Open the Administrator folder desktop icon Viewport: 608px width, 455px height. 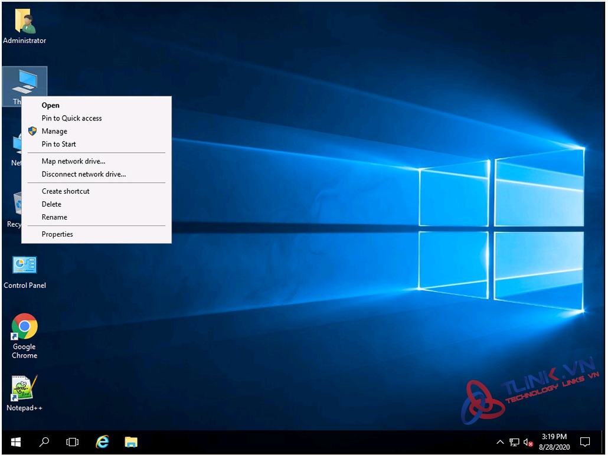pyautogui.click(x=24, y=22)
